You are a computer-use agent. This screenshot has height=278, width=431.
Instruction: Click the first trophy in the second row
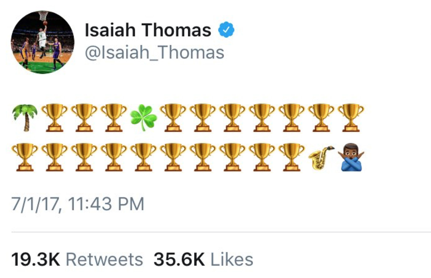[x=25, y=157]
